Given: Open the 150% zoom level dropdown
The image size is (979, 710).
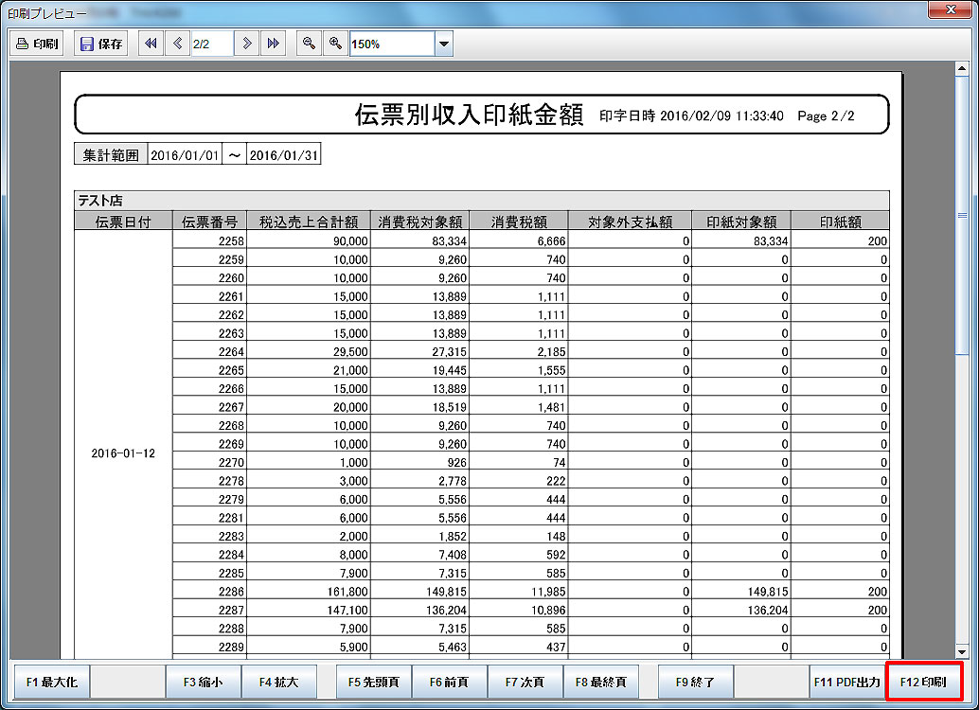Looking at the screenshot, I should (443, 44).
